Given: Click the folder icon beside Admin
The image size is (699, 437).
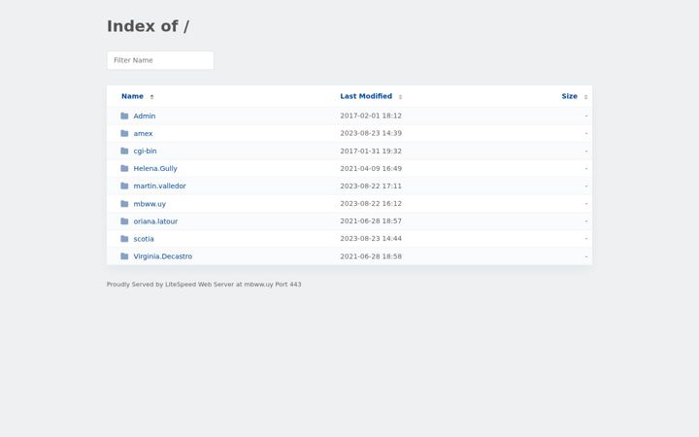Looking at the screenshot, I should click(124, 116).
